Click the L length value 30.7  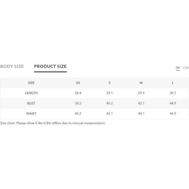(x=173, y=93)
